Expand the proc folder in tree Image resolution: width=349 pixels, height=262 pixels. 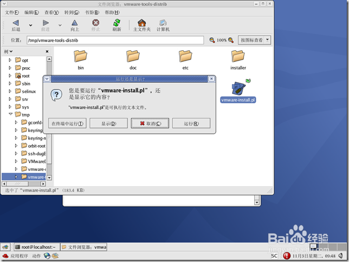(x=10, y=68)
